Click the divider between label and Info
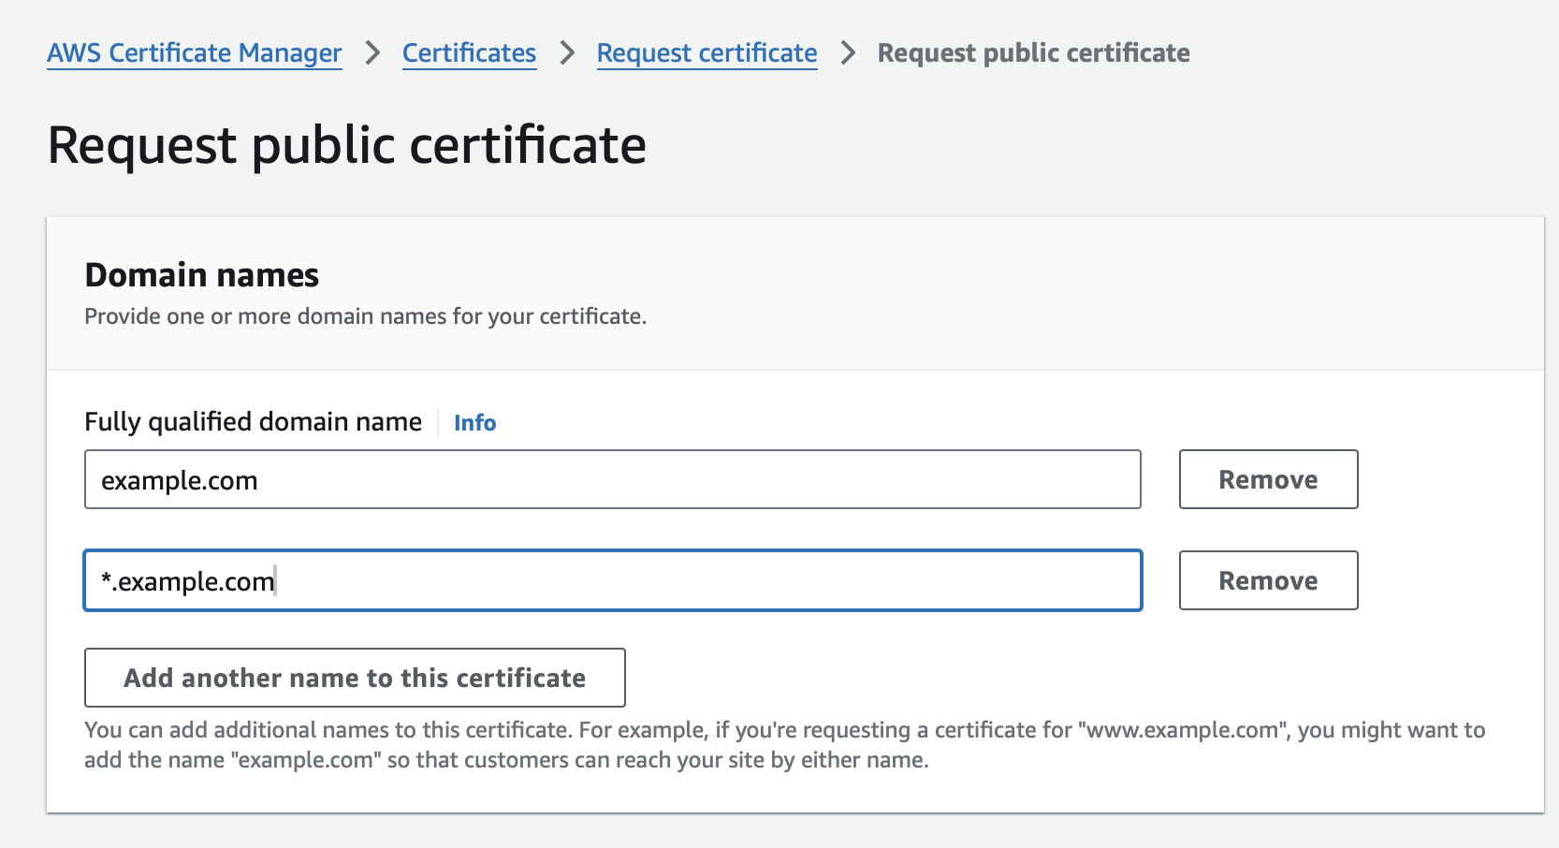The image size is (1559, 848). pyautogui.click(x=438, y=422)
